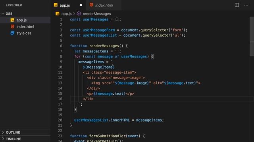Click the alt attribute on line 13
The height and width of the screenshot is (142, 254).
click(175, 83)
